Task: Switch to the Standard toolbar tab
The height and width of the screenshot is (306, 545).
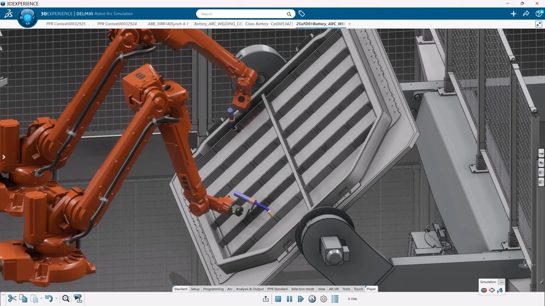Action: click(181, 289)
